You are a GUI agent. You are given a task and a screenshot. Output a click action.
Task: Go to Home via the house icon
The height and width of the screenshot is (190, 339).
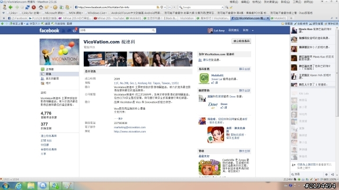41,7
